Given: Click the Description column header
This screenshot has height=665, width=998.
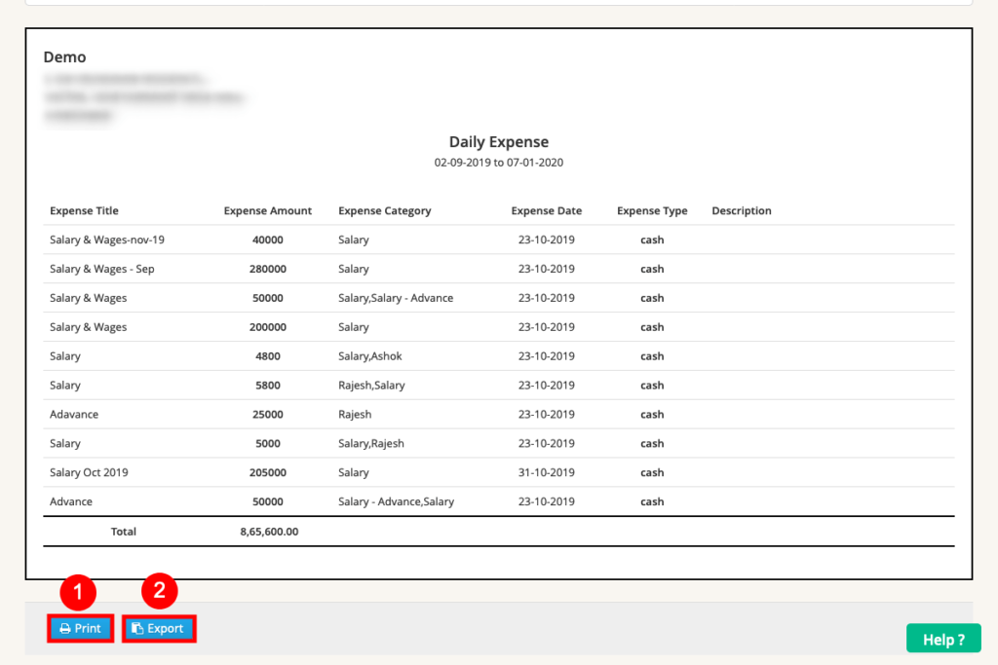Looking at the screenshot, I should [x=742, y=210].
